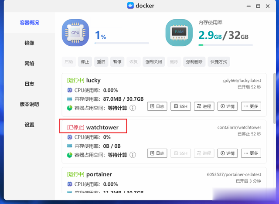Click info icon beside watchtower container space
The width and height of the screenshot is (279, 204).
pos(133,155)
